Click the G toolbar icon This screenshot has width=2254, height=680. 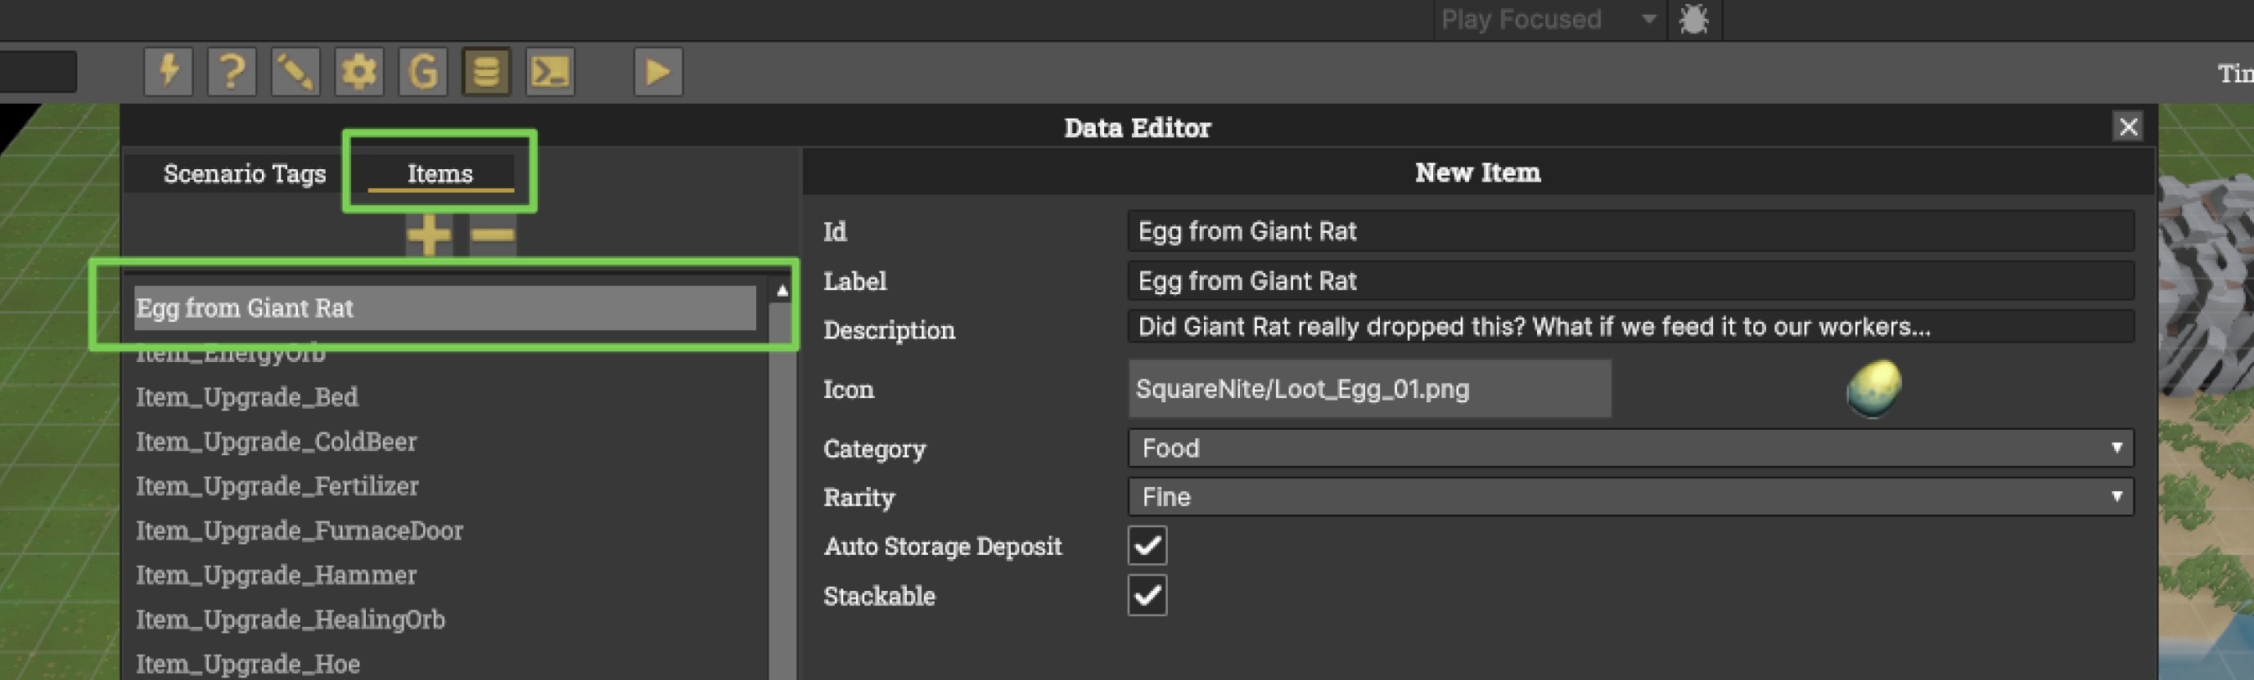point(422,72)
